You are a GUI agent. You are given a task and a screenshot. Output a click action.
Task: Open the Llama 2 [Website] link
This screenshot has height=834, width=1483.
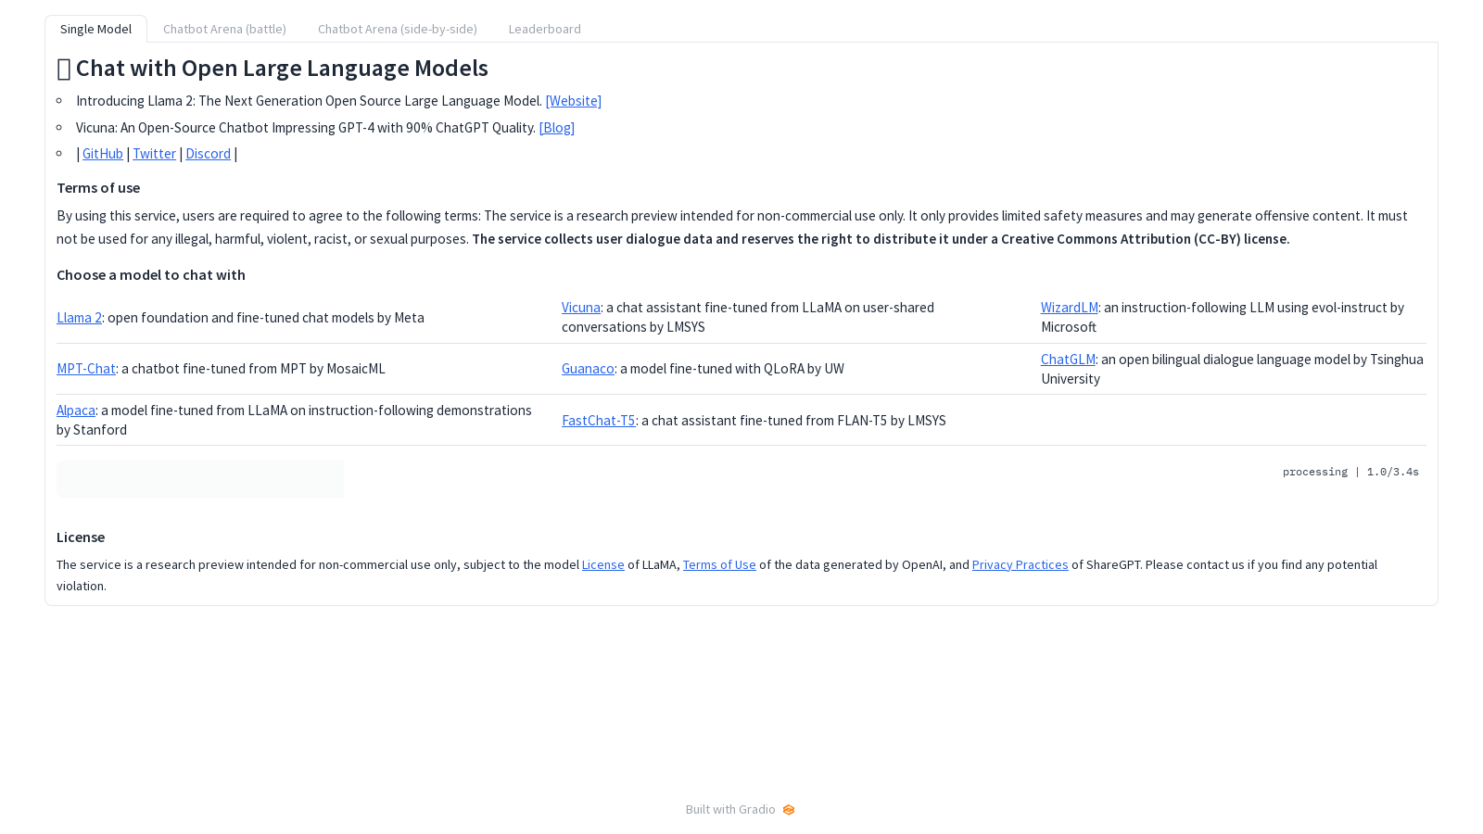(x=574, y=101)
